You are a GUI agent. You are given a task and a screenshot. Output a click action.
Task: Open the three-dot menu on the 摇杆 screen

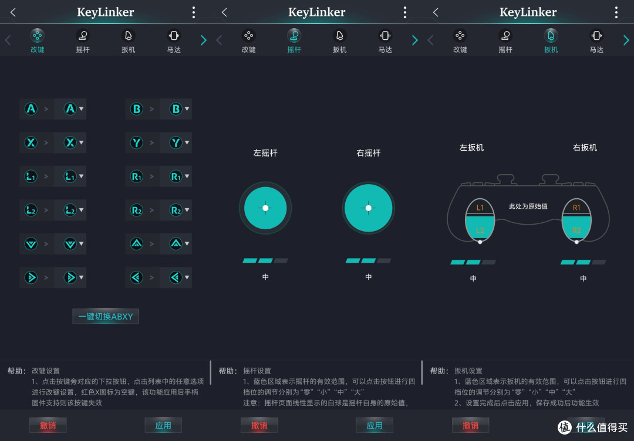pyautogui.click(x=404, y=12)
